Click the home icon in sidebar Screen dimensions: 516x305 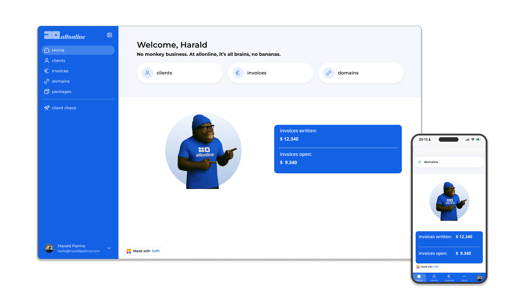tap(47, 50)
